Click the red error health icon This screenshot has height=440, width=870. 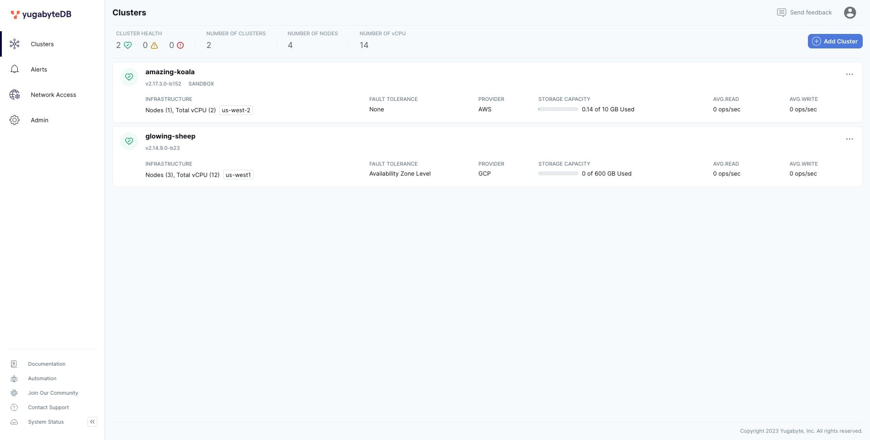click(180, 45)
